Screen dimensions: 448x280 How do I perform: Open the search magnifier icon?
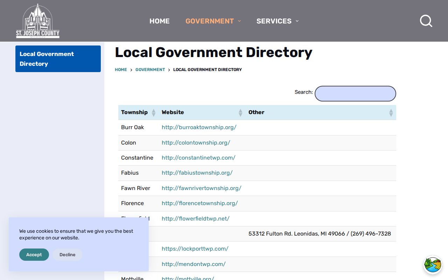tap(426, 21)
